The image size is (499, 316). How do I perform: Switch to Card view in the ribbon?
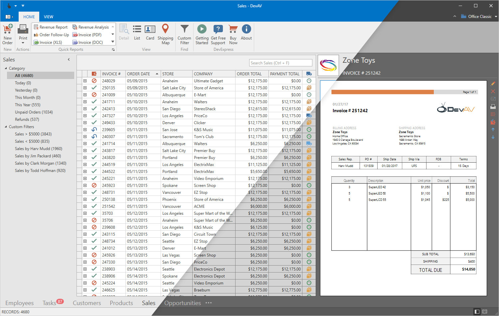pyautogui.click(x=150, y=34)
